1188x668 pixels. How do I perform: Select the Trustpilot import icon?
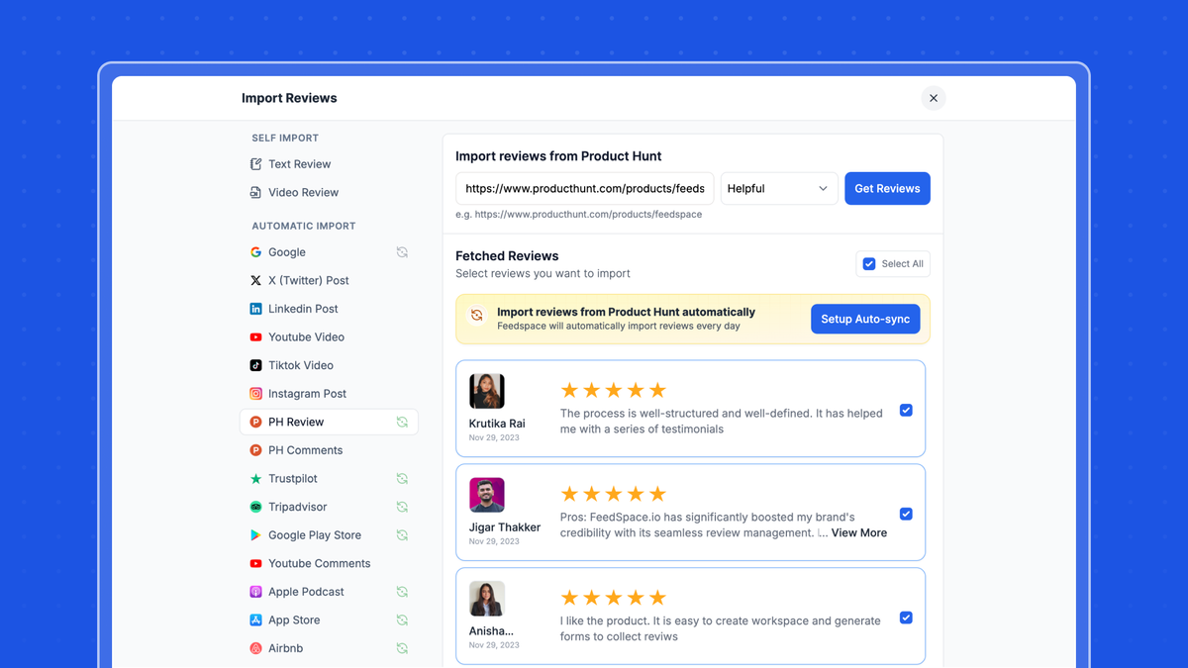(x=256, y=478)
